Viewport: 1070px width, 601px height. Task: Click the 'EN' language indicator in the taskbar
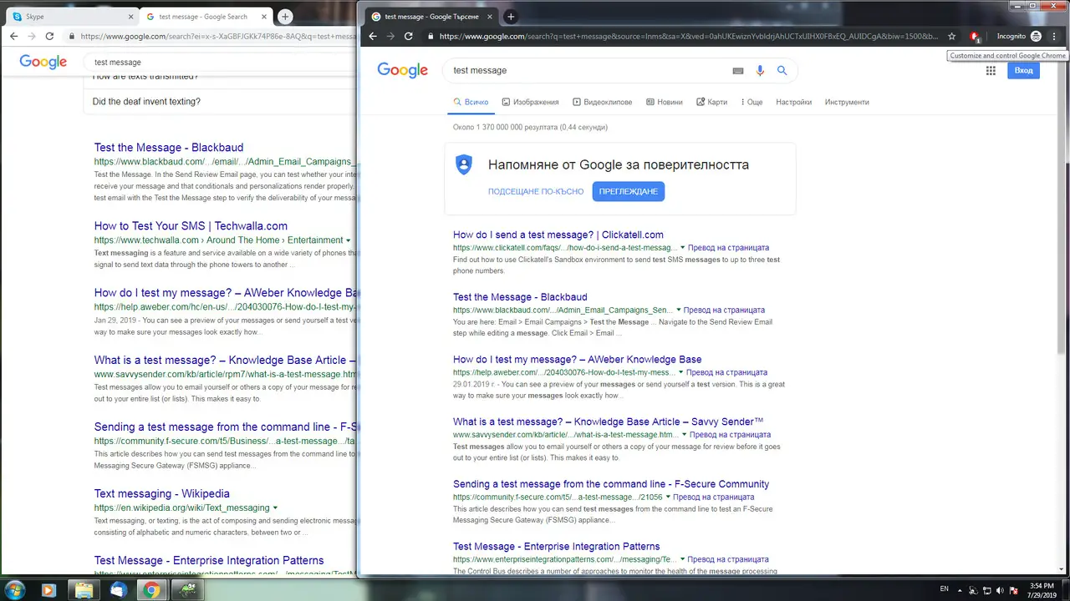(x=945, y=588)
